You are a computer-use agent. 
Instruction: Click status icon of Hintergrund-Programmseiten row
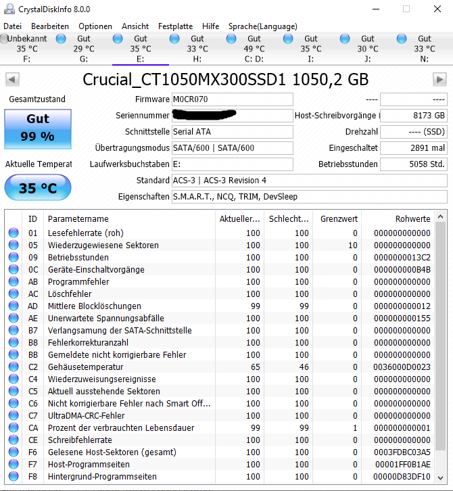pos(14,476)
